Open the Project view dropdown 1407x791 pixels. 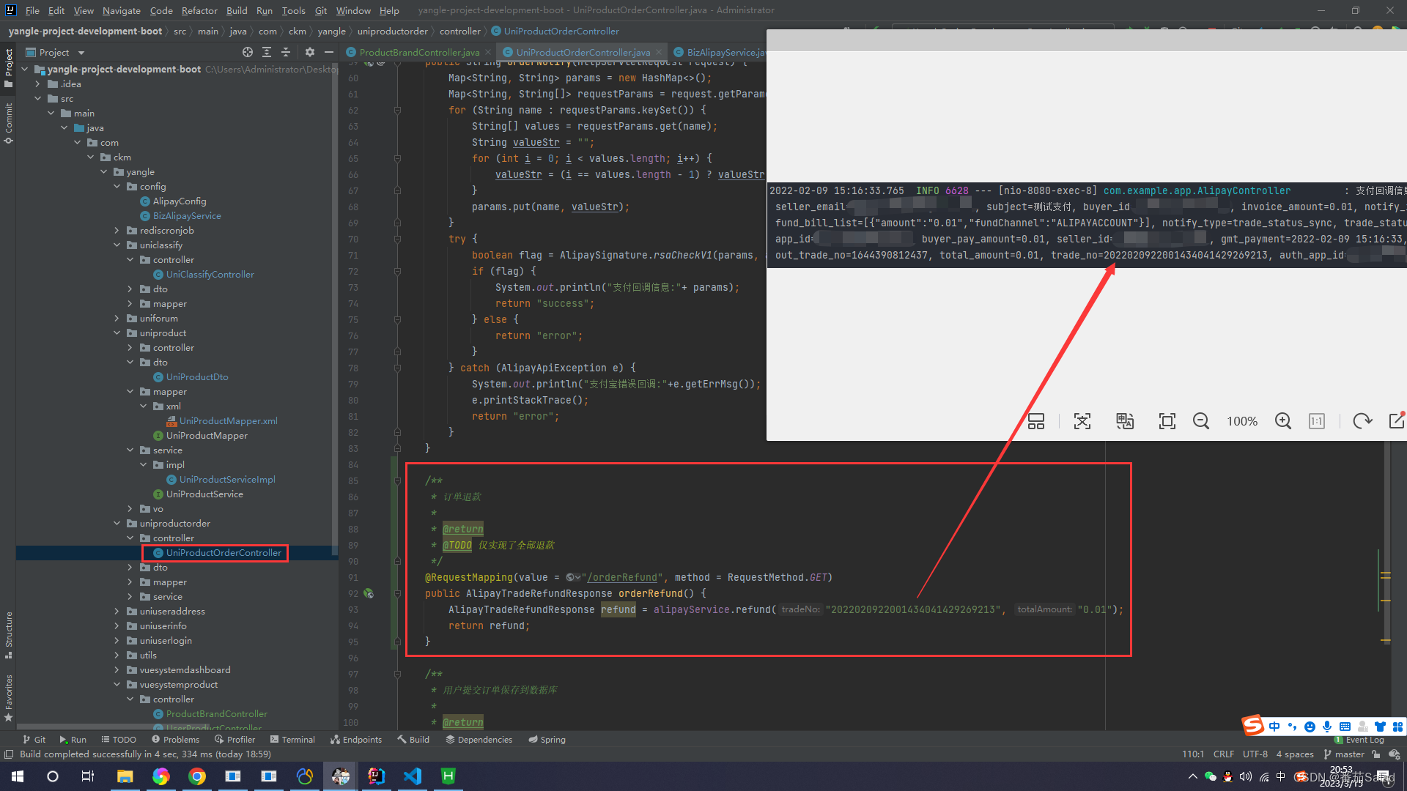tap(81, 53)
